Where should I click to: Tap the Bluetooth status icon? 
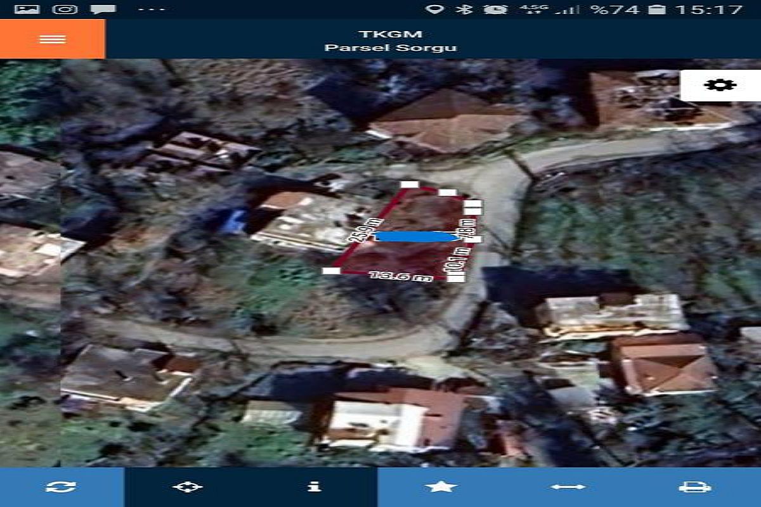tap(465, 9)
